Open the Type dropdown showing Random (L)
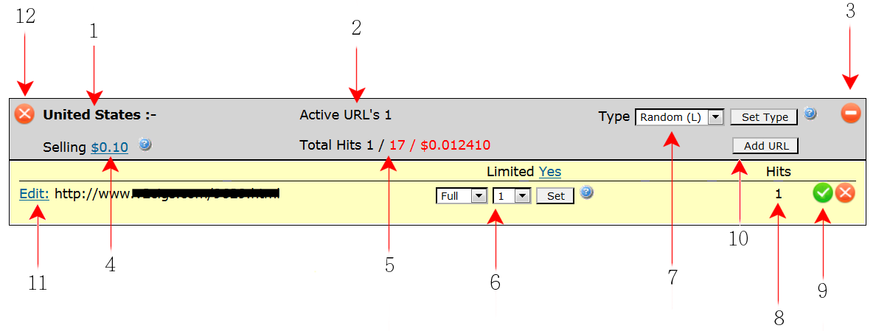 [678, 117]
